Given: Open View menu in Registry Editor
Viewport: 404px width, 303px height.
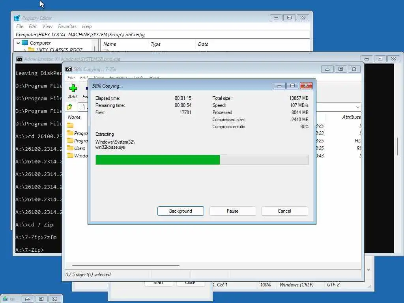Looking at the screenshot, I should (x=47, y=26).
